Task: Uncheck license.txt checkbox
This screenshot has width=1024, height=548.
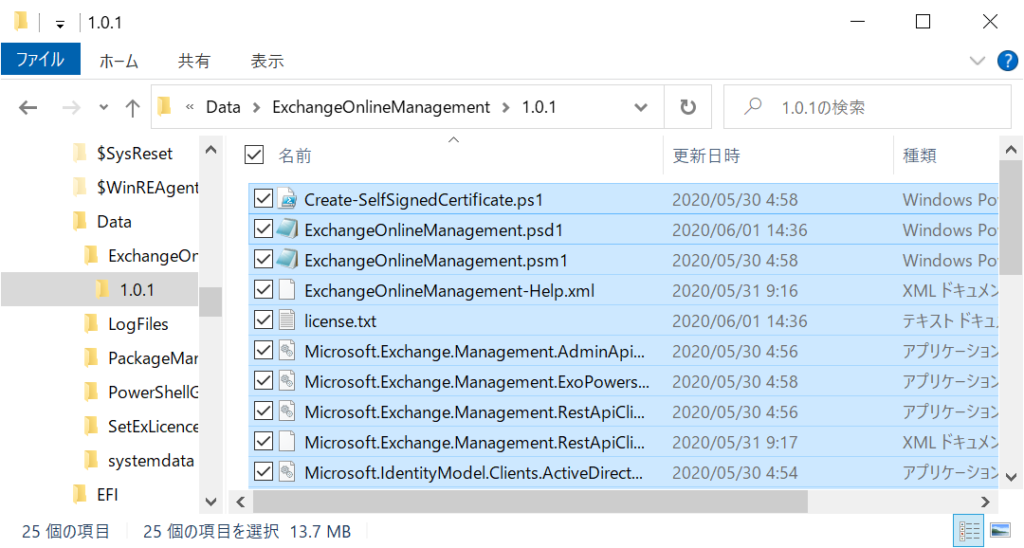Action: pyautogui.click(x=264, y=320)
